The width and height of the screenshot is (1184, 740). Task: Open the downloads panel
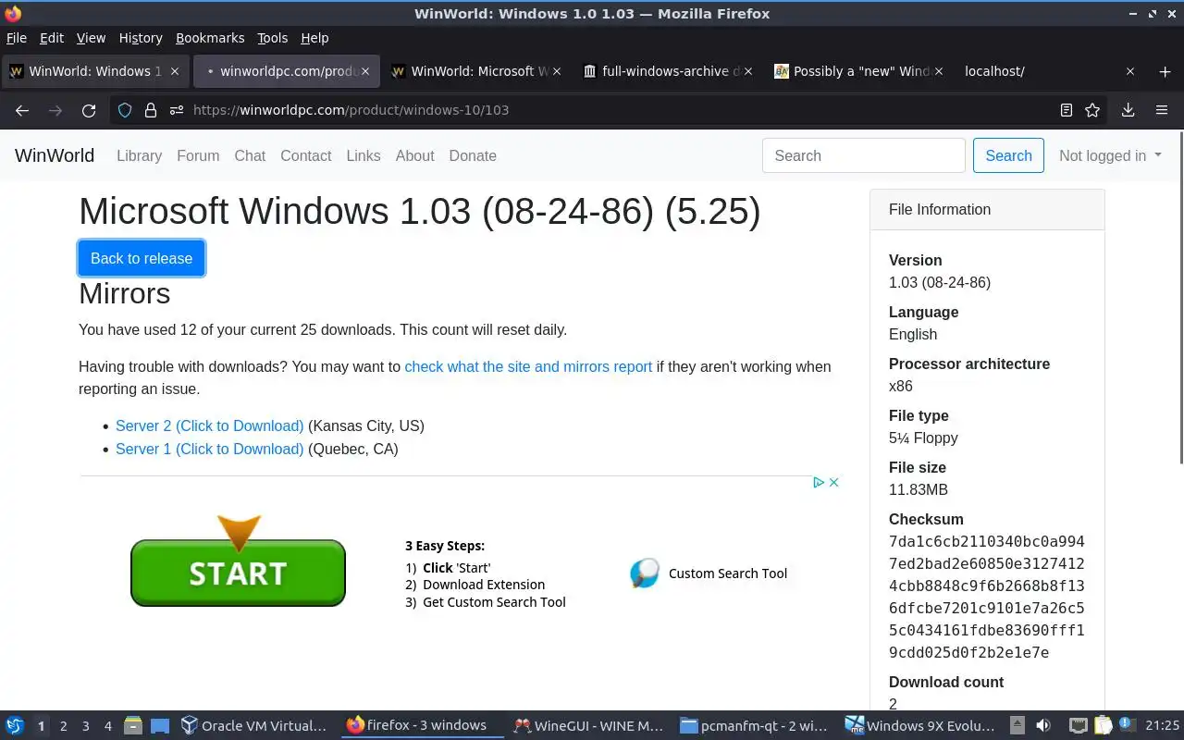pyautogui.click(x=1128, y=110)
